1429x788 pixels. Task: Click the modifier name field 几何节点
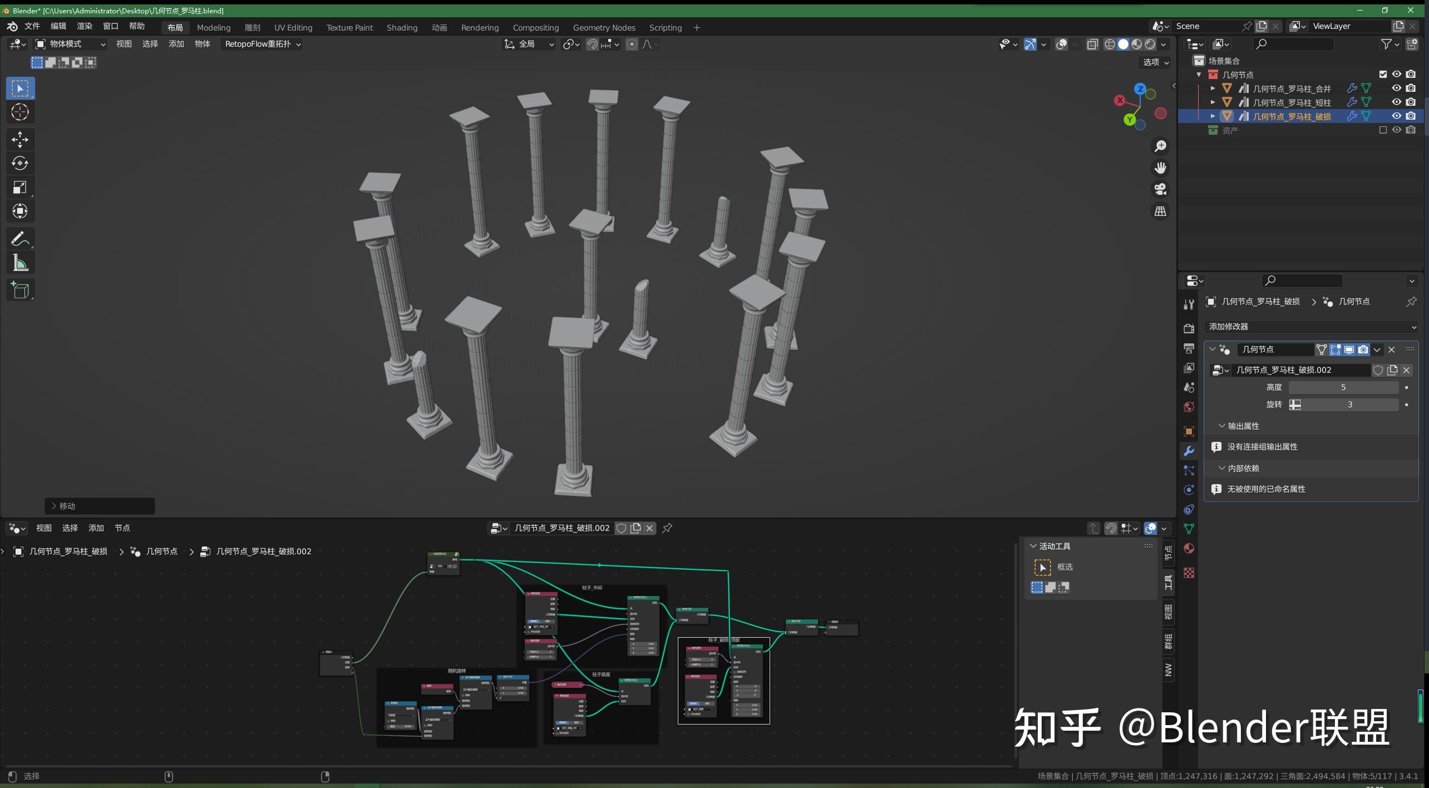coord(1275,349)
